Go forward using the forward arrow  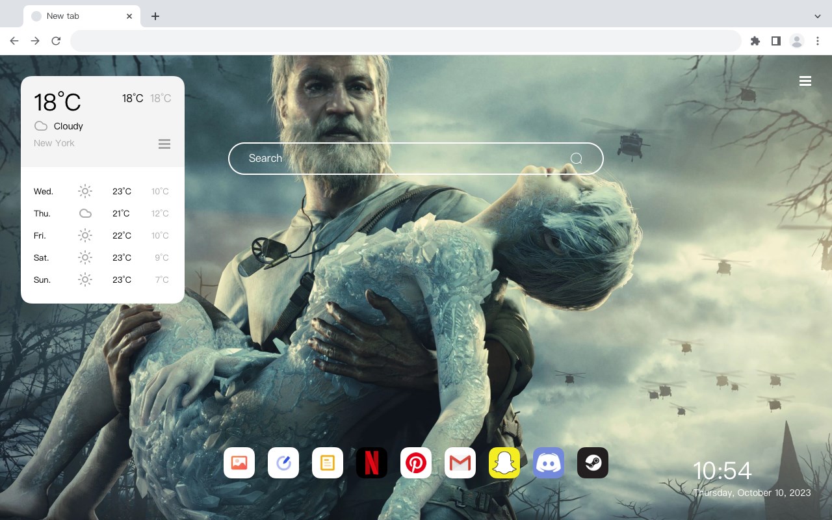coord(35,41)
